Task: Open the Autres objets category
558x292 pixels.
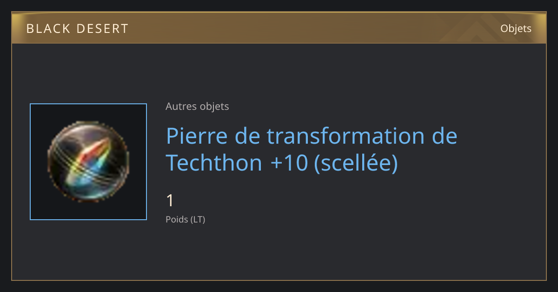Action: point(197,107)
